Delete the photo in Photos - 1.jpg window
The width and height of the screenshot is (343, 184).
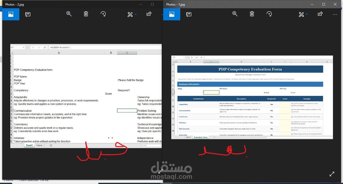(252, 14)
